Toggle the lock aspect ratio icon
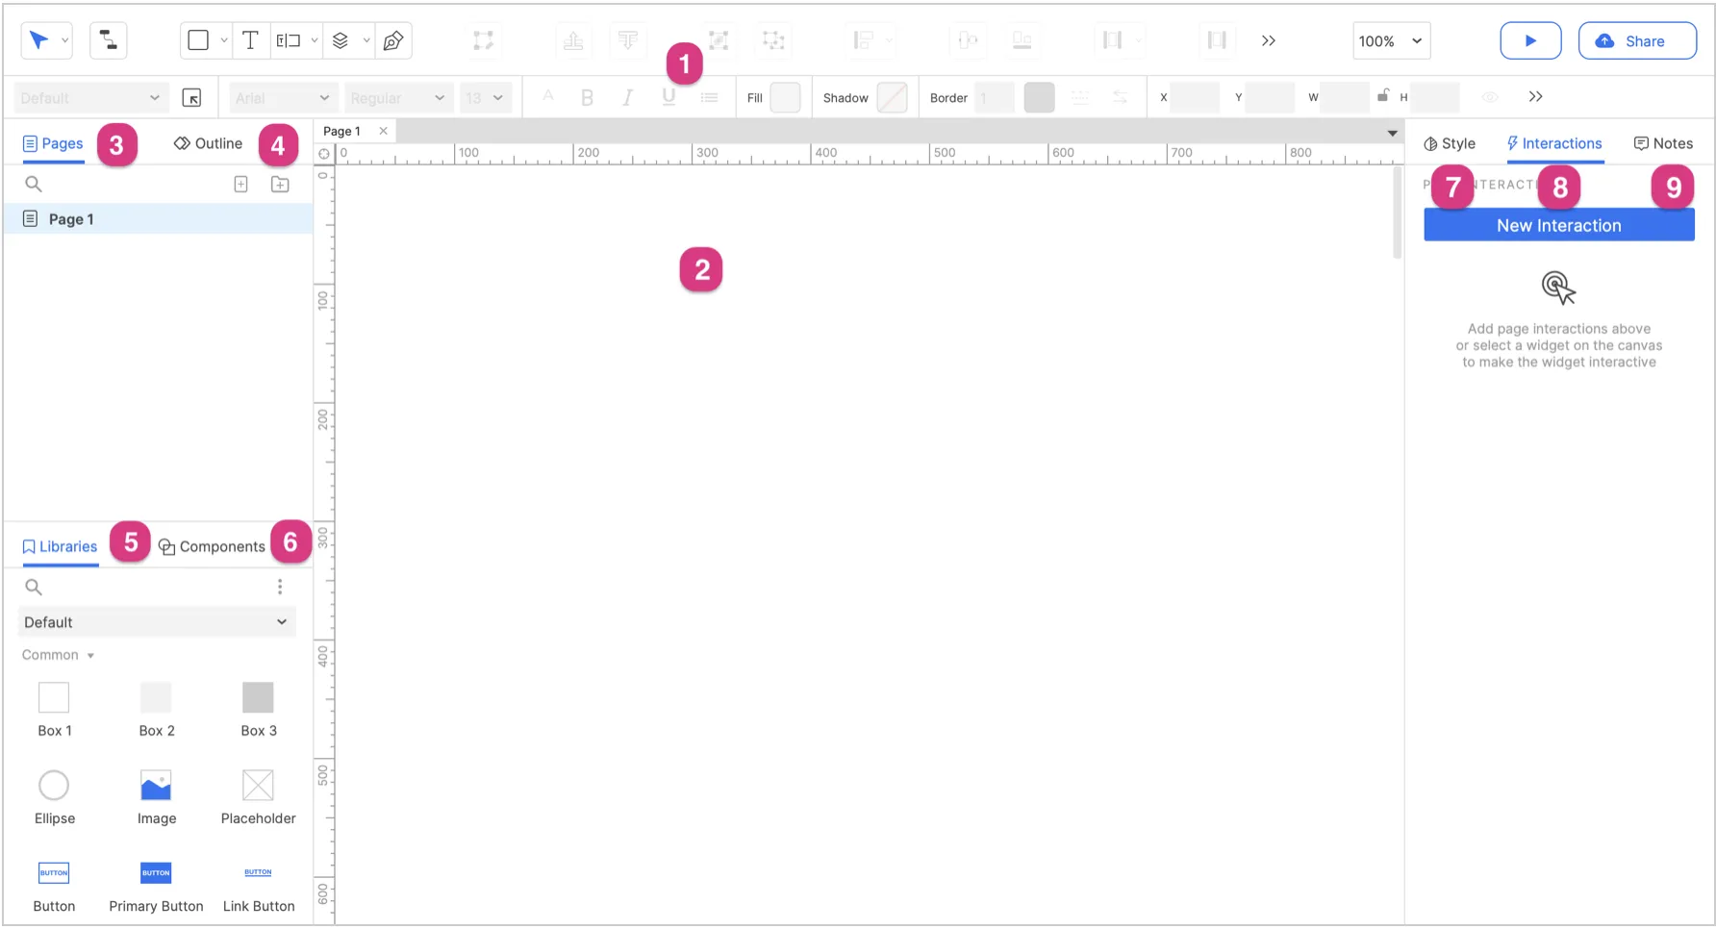Viewport: 1716px width, 929px height. coord(1382,96)
